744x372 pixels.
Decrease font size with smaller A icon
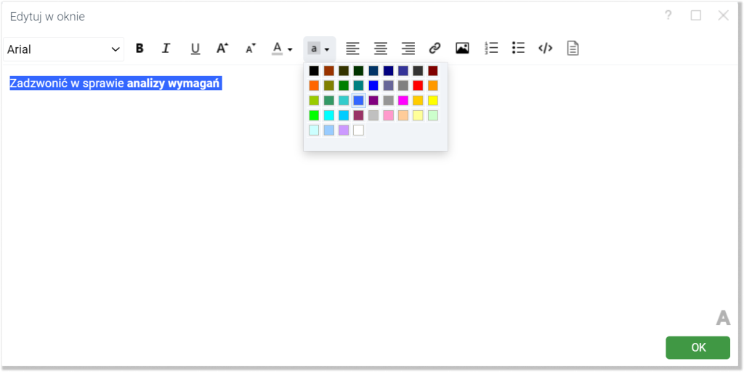pos(250,49)
